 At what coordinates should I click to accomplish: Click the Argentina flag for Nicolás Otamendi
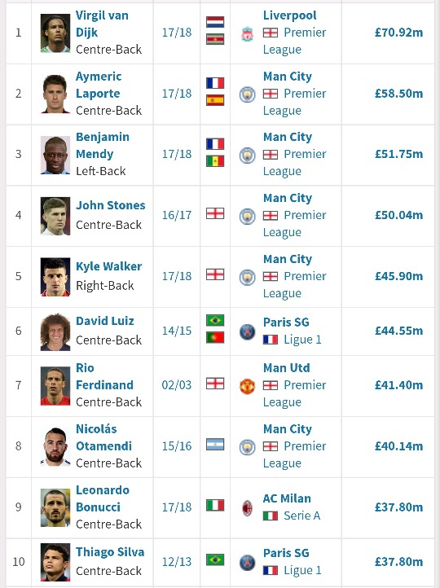pos(215,445)
